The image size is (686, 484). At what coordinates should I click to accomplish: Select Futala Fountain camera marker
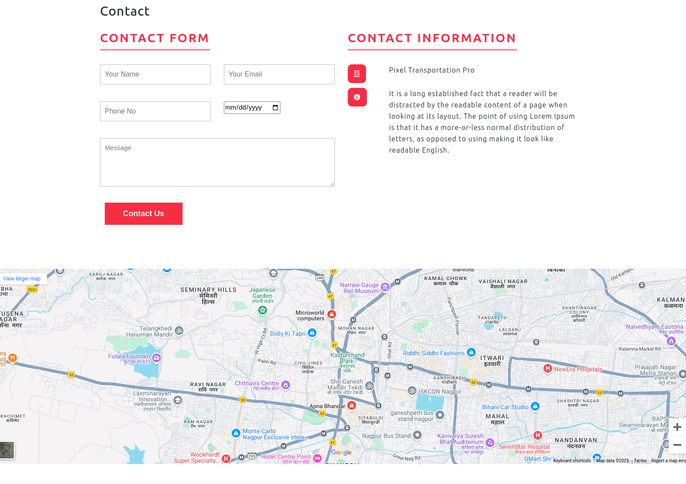[157, 358]
